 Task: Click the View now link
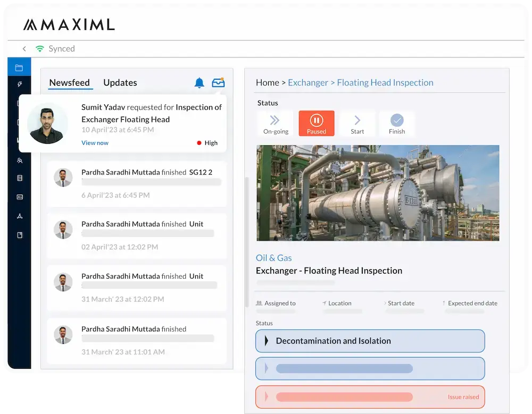tap(95, 143)
